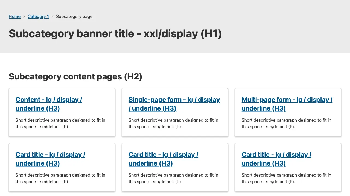Select the Subcategory page breadcrumb text

pyautogui.click(x=74, y=16)
